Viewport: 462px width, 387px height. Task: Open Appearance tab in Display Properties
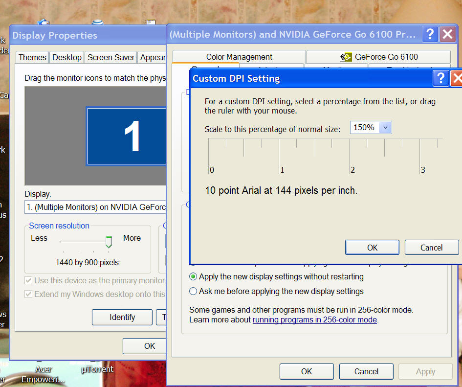153,57
